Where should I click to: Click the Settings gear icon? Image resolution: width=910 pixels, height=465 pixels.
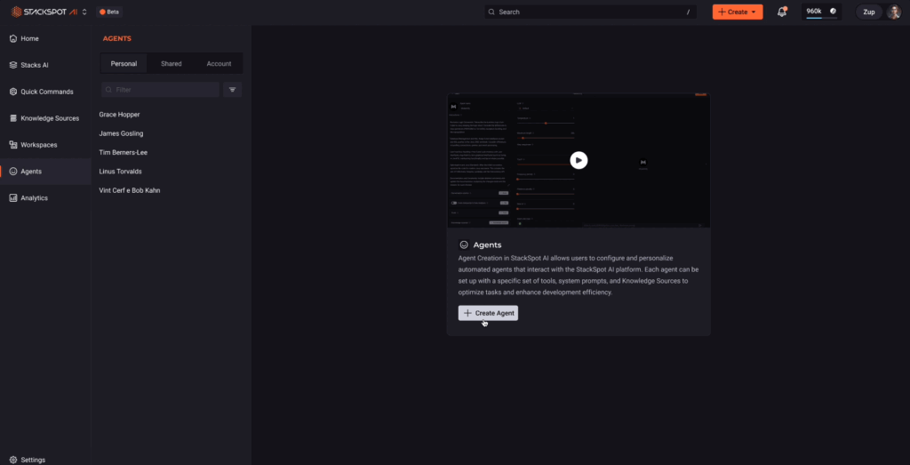click(x=13, y=460)
